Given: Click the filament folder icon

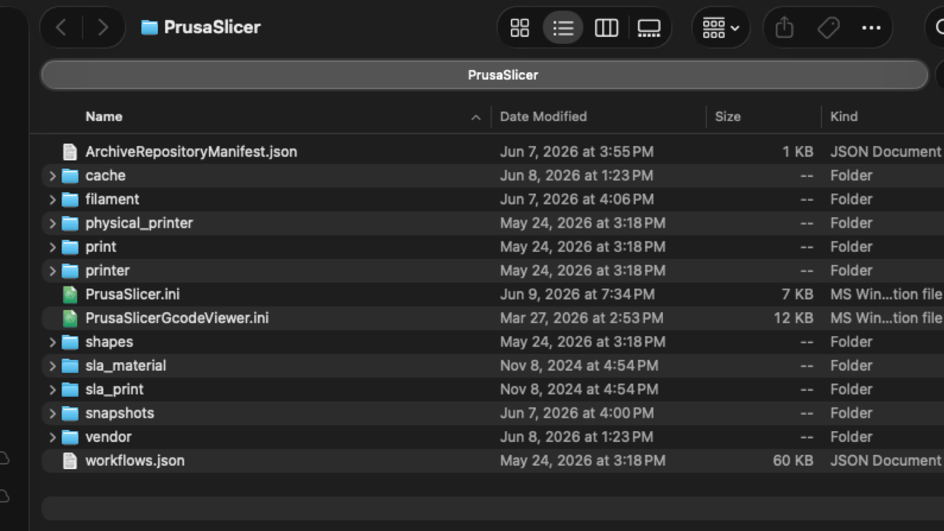Looking at the screenshot, I should pos(70,200).
